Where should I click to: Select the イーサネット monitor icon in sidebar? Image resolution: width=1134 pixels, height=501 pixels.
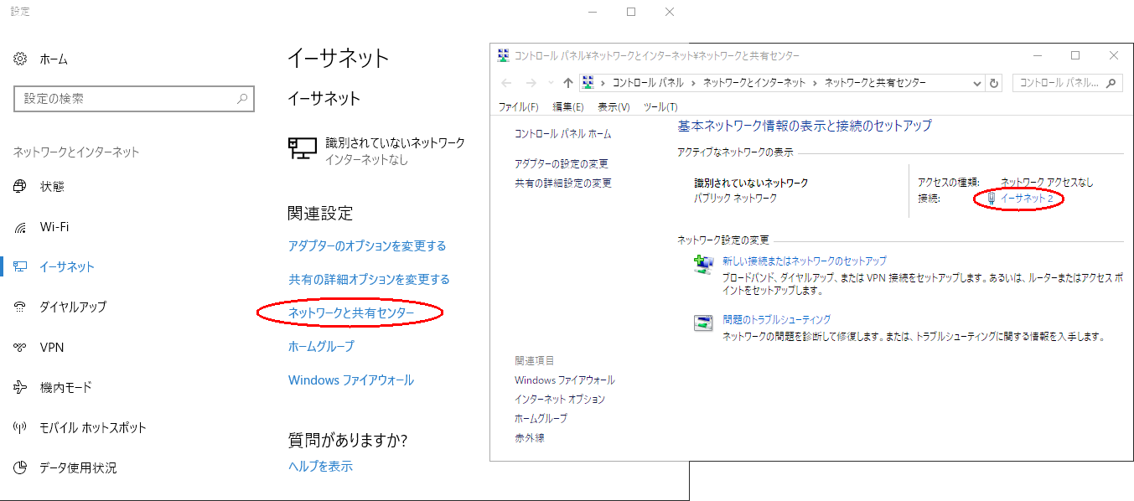click(20, 267)
